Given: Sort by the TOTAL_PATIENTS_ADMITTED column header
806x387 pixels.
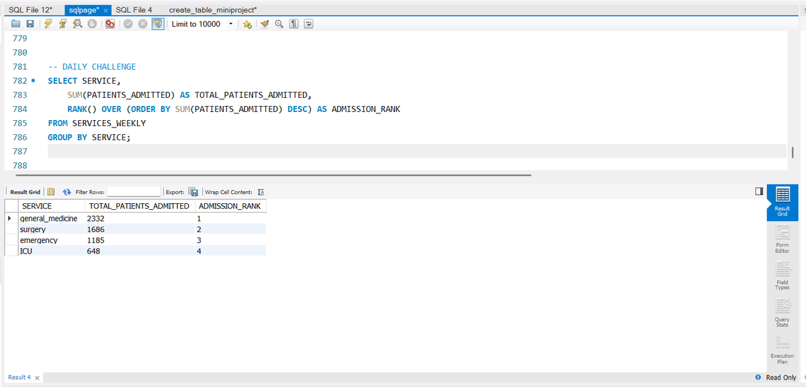Looking at the screenshot, I should 139,206.
